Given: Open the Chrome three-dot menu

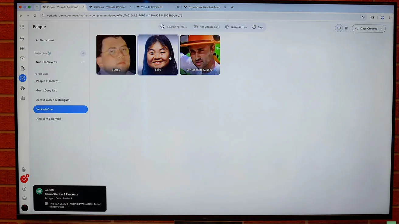Looking at the screenshot, I should click(389, 18).
